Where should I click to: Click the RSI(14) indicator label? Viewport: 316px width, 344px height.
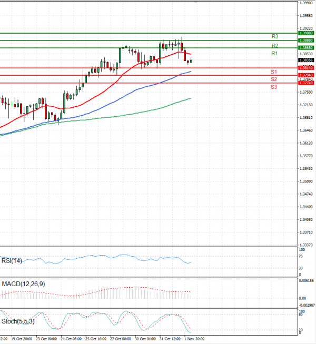[x=12, y=261]
